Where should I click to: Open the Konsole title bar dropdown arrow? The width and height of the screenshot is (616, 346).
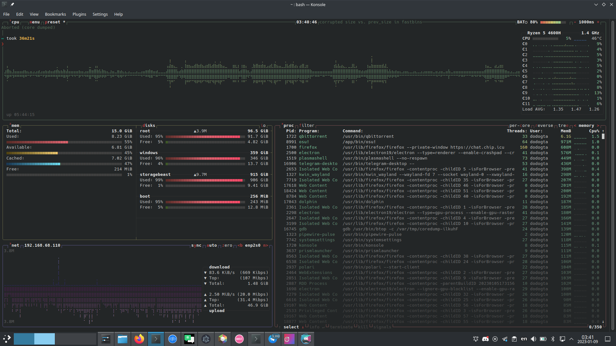[596, 4]
